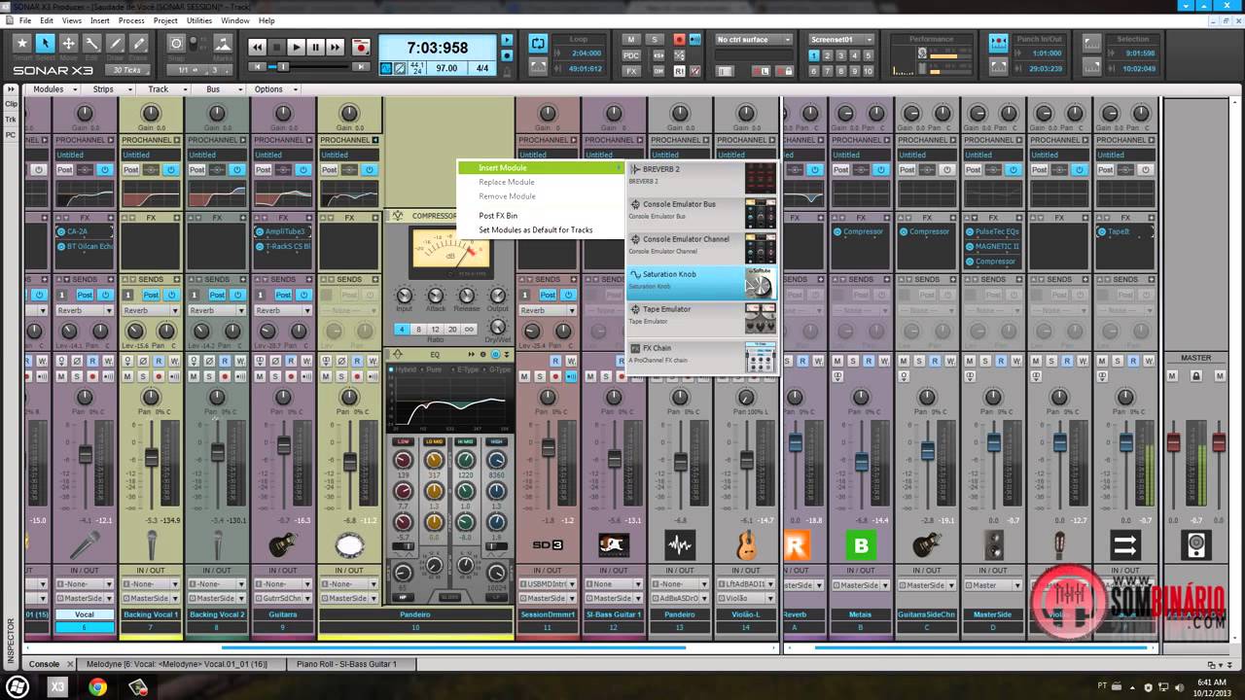Stop playback in transport

[276, 47]
